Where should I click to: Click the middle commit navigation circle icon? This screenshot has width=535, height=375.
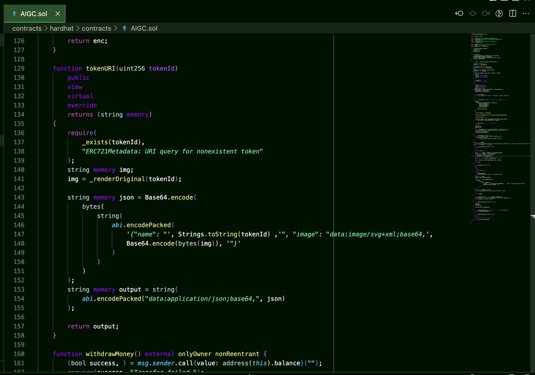tap(473, 13)
